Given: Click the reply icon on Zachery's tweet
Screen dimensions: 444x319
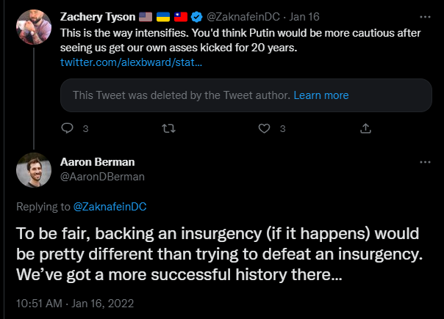Looking at the screenshot, I should click(x=68, y=128).
